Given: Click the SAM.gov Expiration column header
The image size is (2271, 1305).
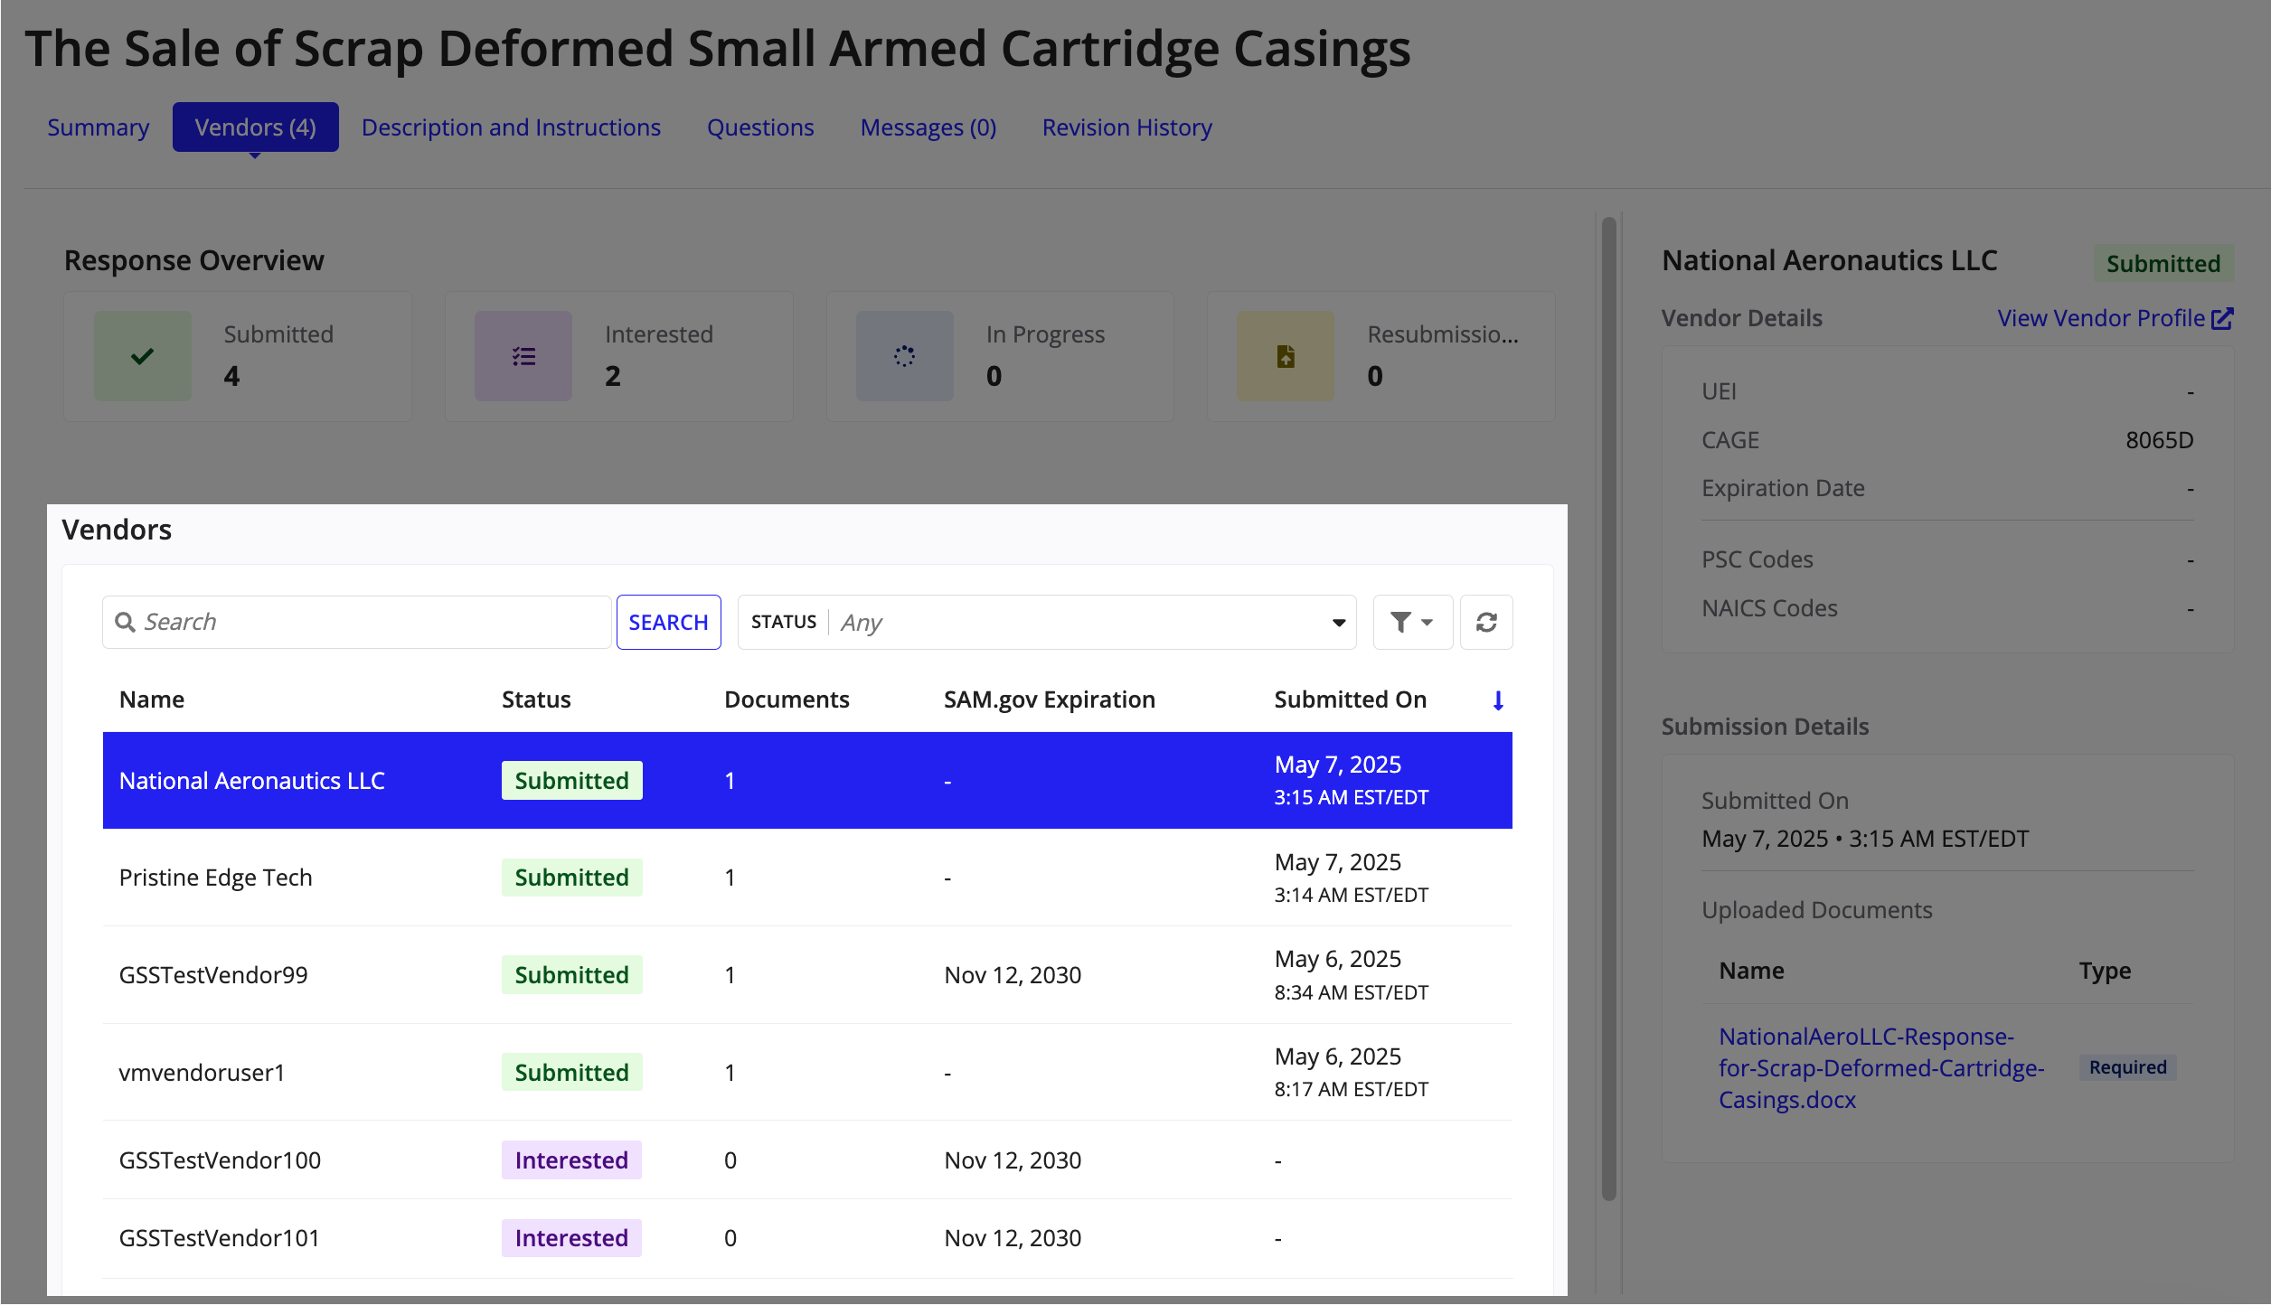Looking at the screenshot, I should [x=1050, y=699].
